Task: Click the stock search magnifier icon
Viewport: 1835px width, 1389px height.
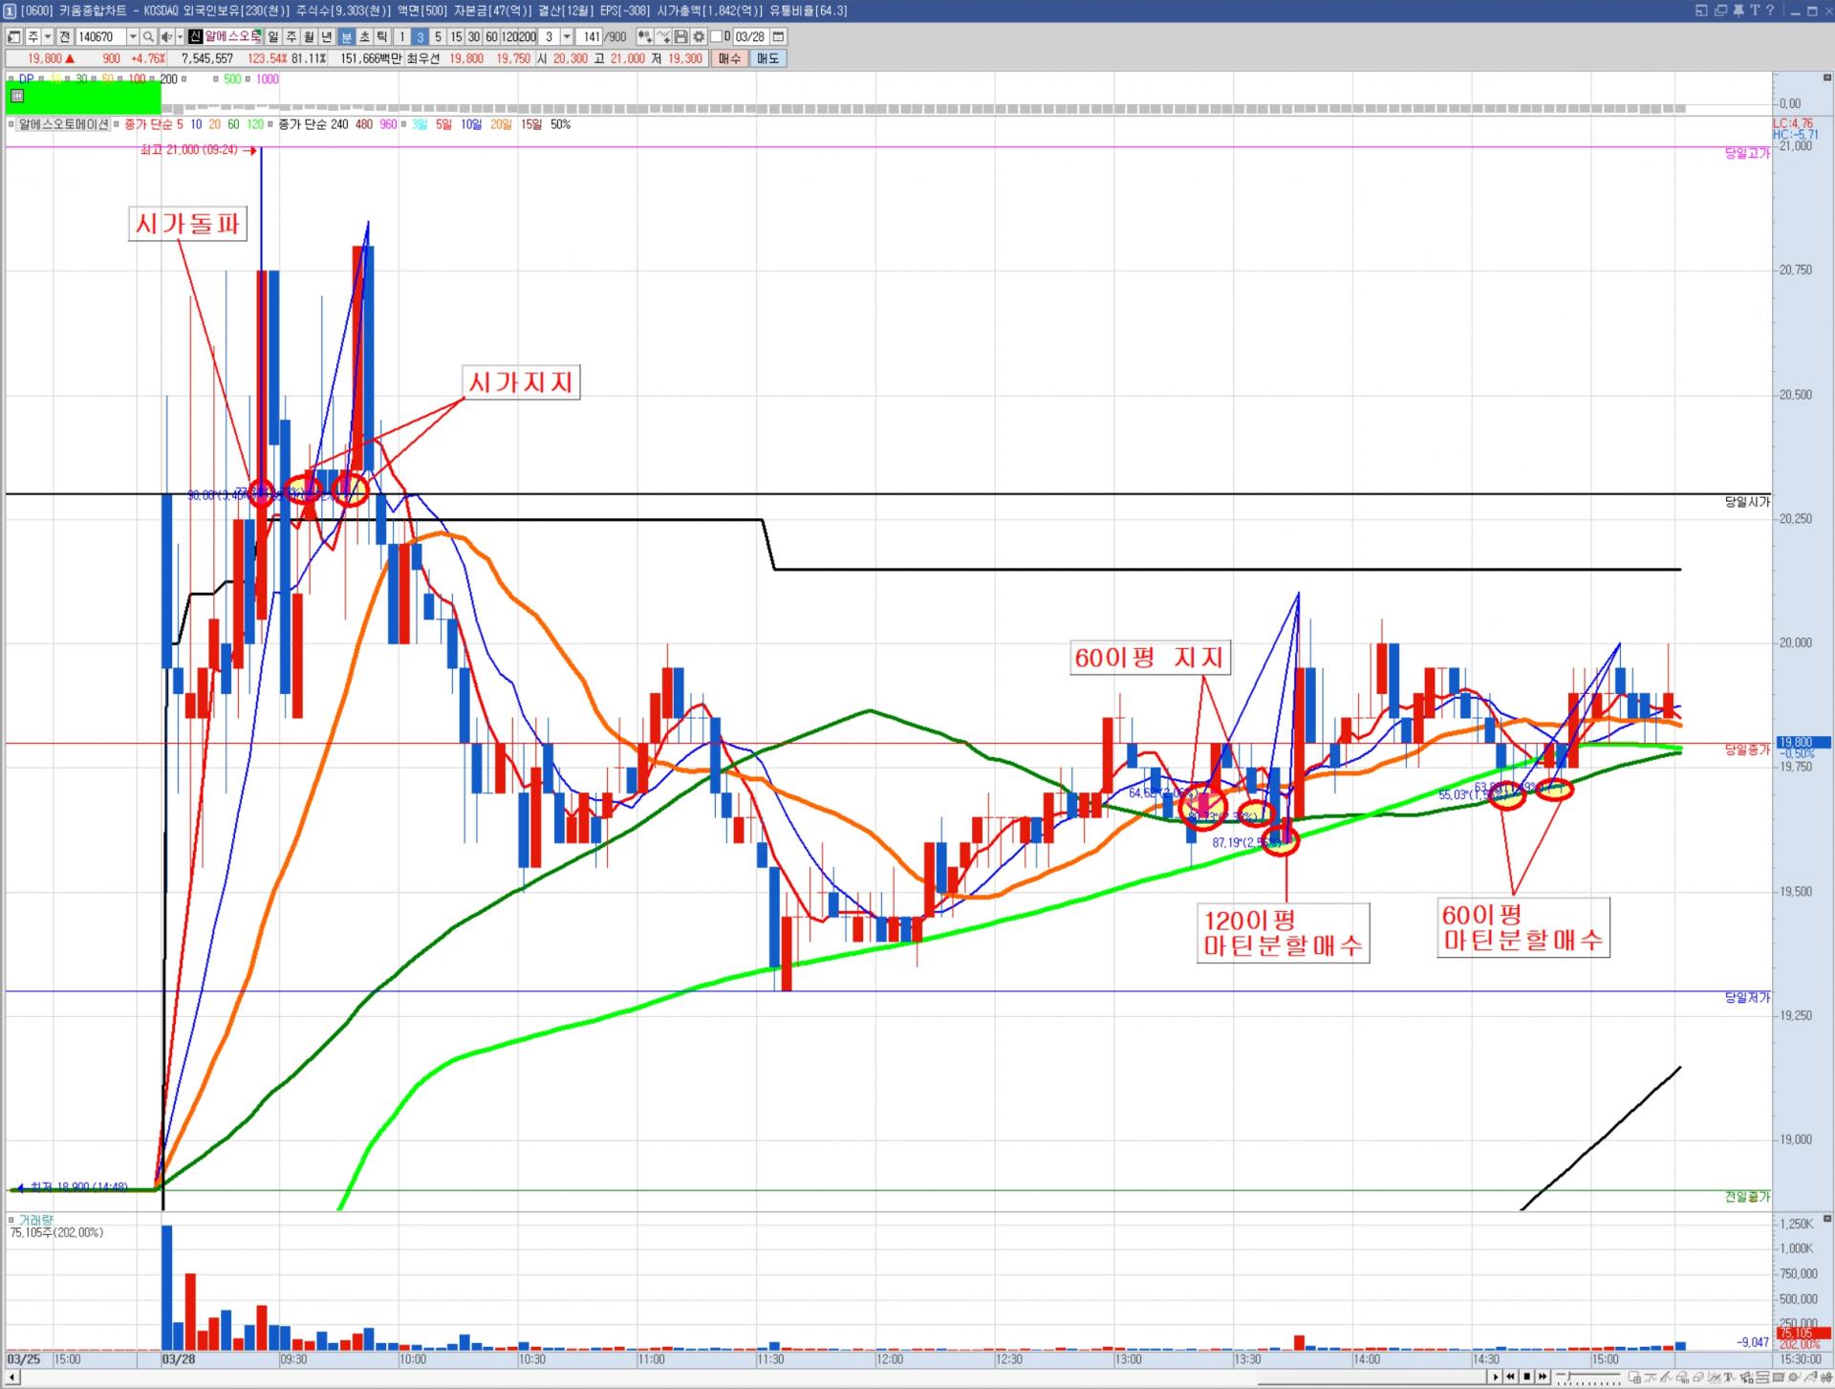Action: pyautogui.click(x=148, y=37)
